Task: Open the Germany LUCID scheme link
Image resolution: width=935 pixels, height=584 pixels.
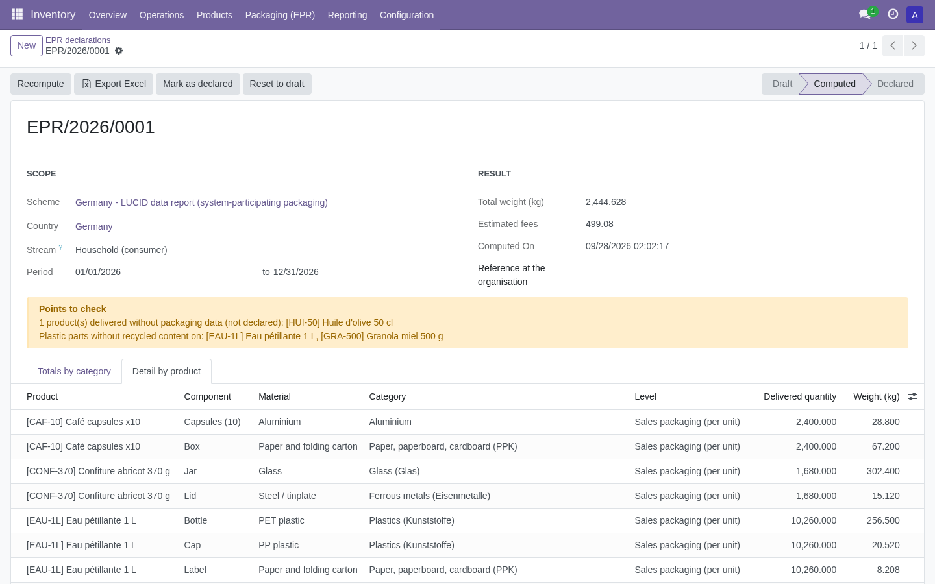Action: (201, 202)
